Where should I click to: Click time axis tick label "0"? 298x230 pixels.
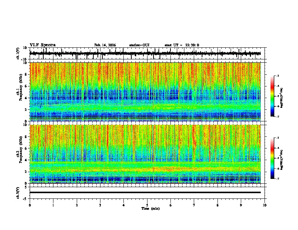[30, 205]
